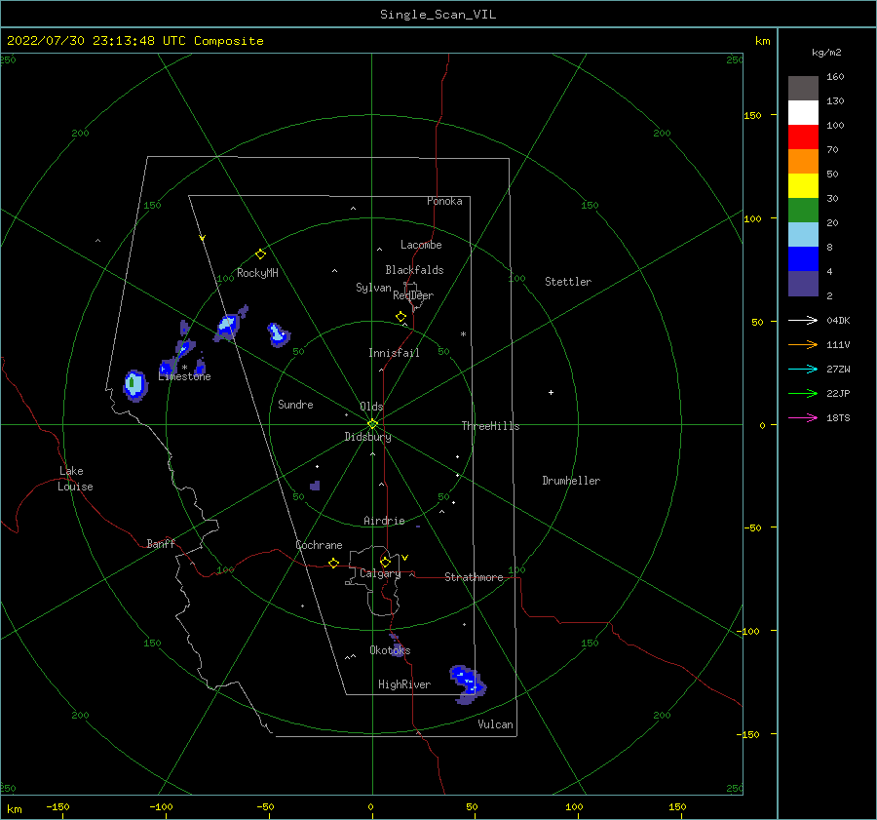Click the HighRiver label
877x820 pixels.
(404, 684)
